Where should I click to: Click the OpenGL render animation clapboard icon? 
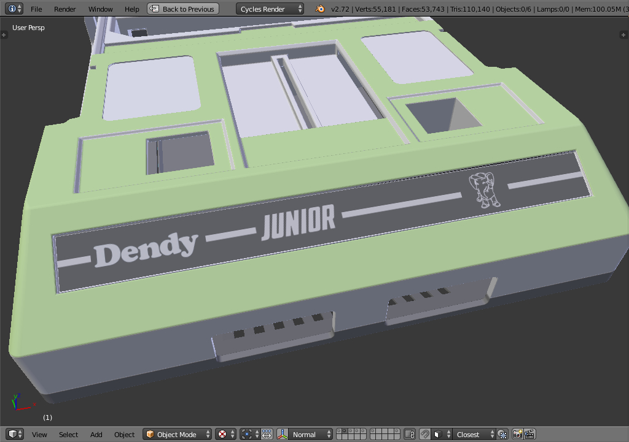[531, 434]
